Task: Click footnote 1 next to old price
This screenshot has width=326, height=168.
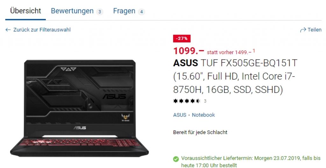Action: pos(254,50)
